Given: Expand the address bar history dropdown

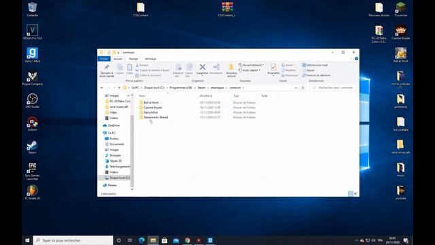Looking at the screenshot, I should (x=296, y=88).
